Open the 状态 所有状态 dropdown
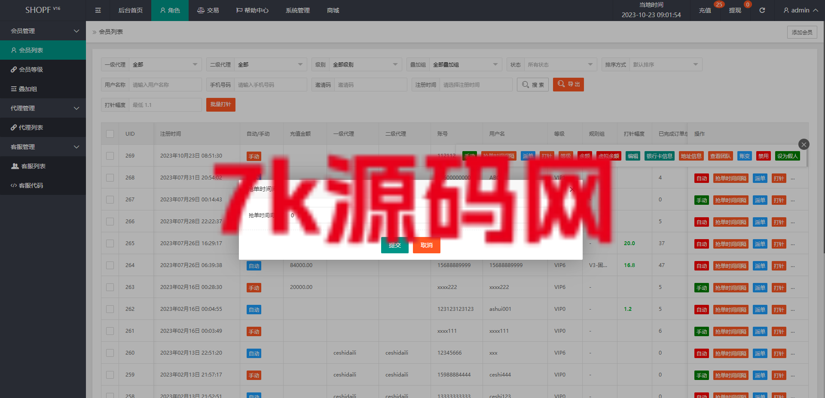 tap(561, 64)
